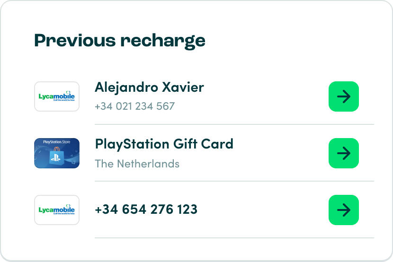
Task: Click the divider below the PlayStation Gift Card row
Action: [234, 181]
